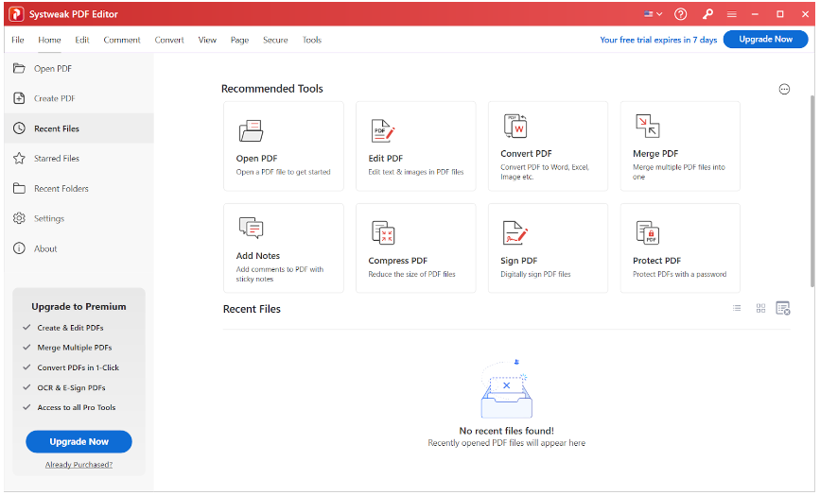The height and width of the screenshot is (495, 820).
Task: Select Recent Folders label in sidebar
Action: pos(61,189)
